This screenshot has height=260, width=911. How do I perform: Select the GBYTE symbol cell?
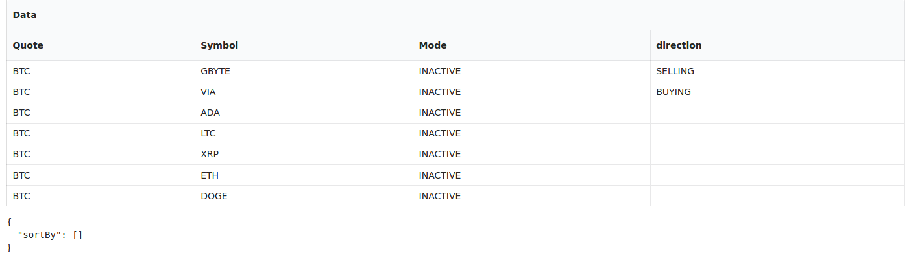[x=304, y=71]
